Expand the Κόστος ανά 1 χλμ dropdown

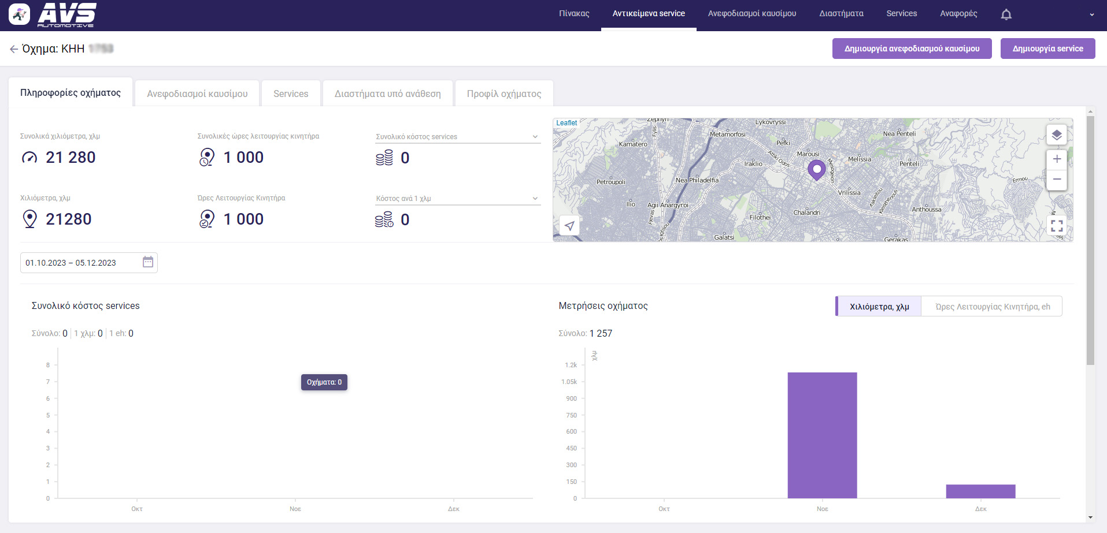tap(535, 199)
